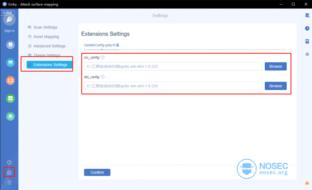
Task: Open the orange vulnerability sidebar icon
Action: [11, 81]
